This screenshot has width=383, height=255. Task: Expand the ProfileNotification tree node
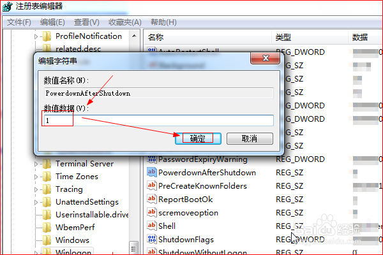[36, 36]
